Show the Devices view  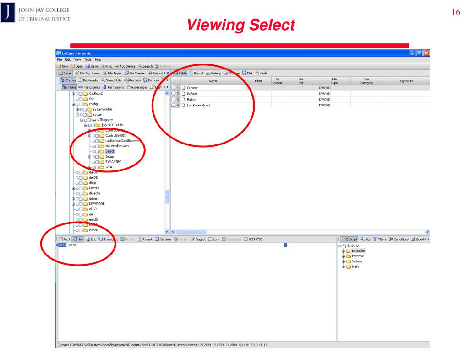[x=151, y=80]
